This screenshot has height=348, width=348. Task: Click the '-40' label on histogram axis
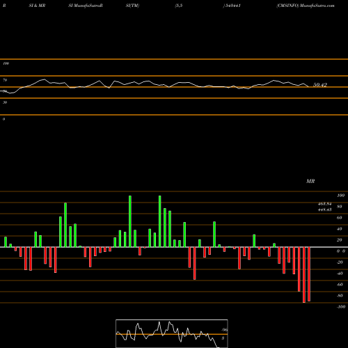pos(340,274)
